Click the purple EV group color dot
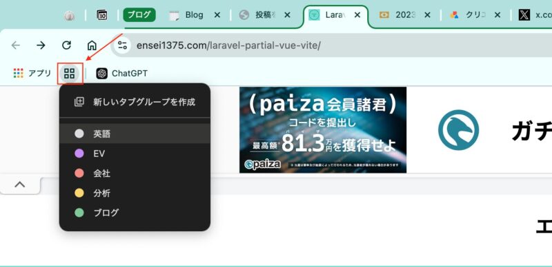This screenshot has width=552, height=267. pyautogui.click(x=79, y=153)
